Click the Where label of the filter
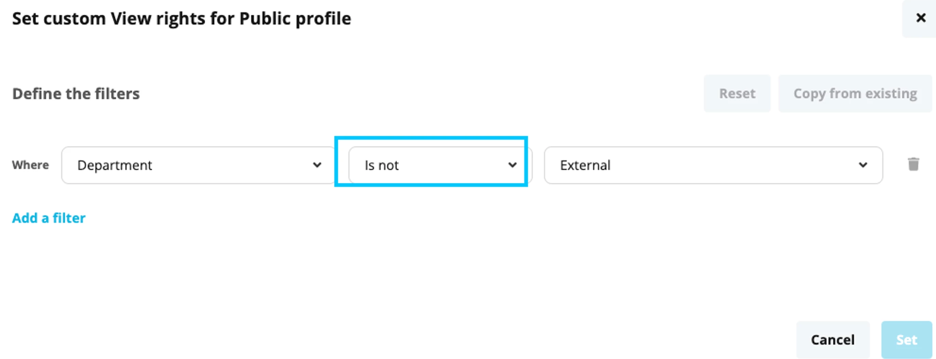The width and height of the screenshot is (936, 359). [x=31, y=165]
